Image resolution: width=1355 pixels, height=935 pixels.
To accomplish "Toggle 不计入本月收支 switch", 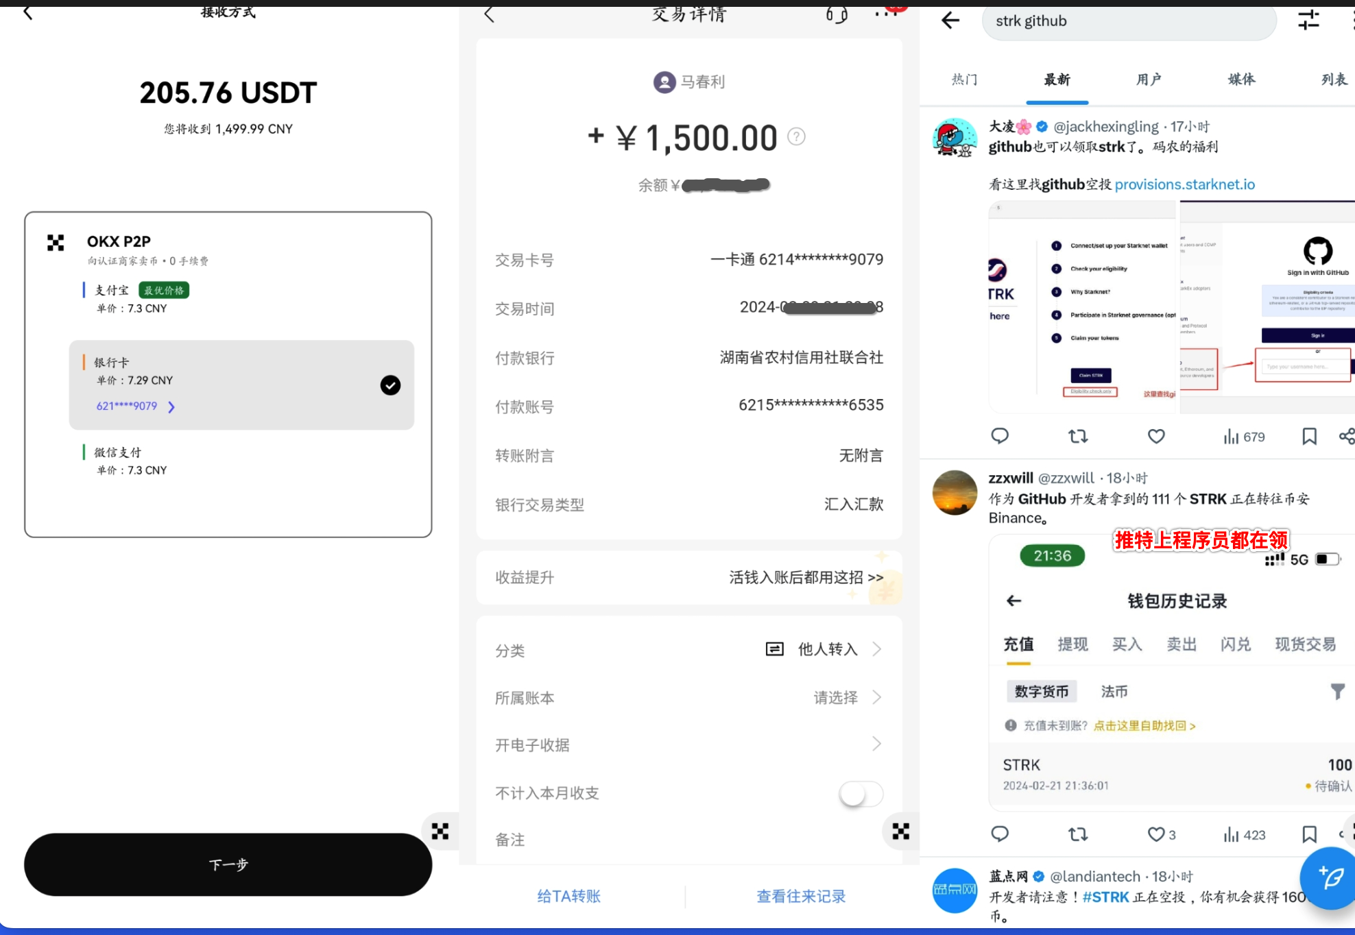I will [x=861, y=794].
